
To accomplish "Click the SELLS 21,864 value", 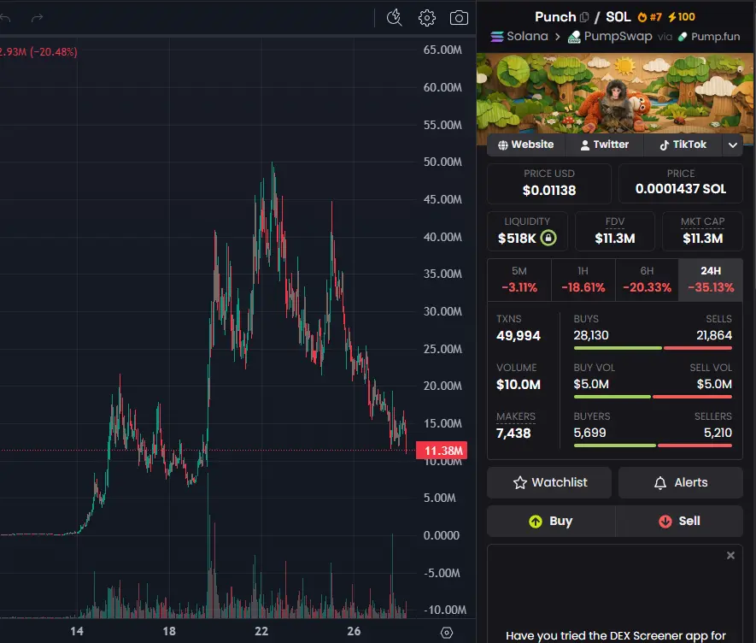I will [x=714, y=335].
